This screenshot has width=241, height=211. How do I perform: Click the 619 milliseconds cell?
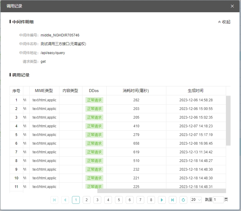tap(136, 152)
